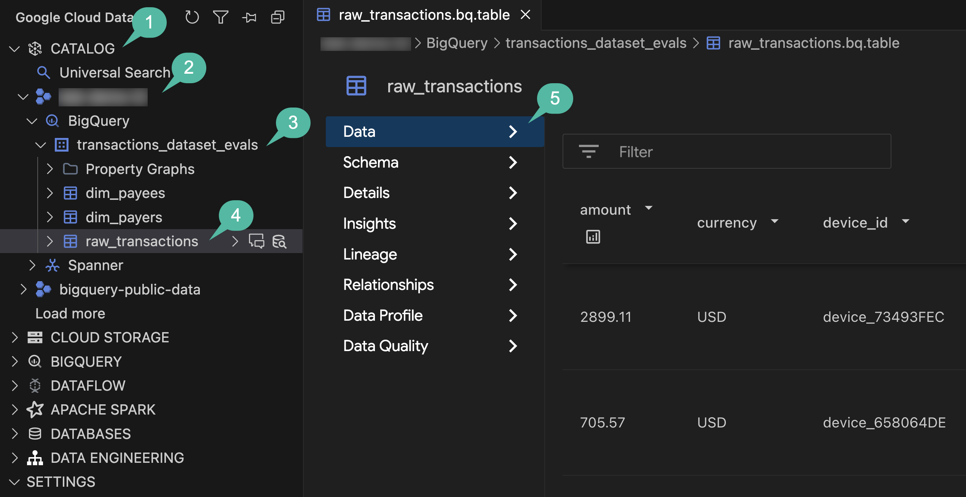Click the Databases cylinder icon
This screenshot has height=497, width=966.
pyautogui.click(x=35, y=434)
